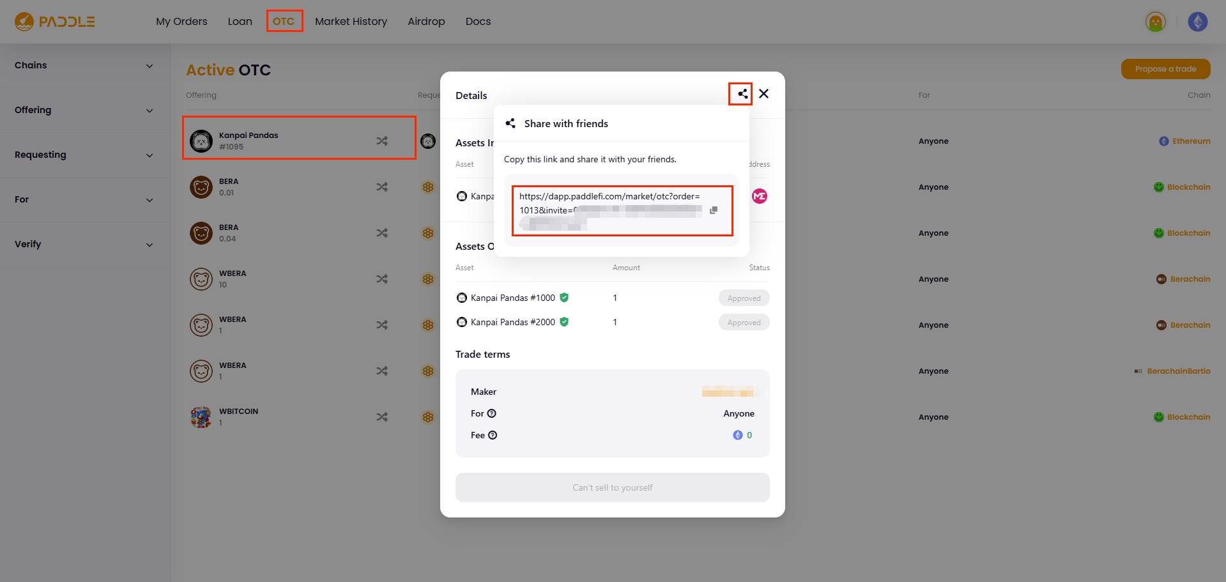Copy the share link via copy icon
The width and height of the screenshot is (1226, 582).
tap(714, 210)
